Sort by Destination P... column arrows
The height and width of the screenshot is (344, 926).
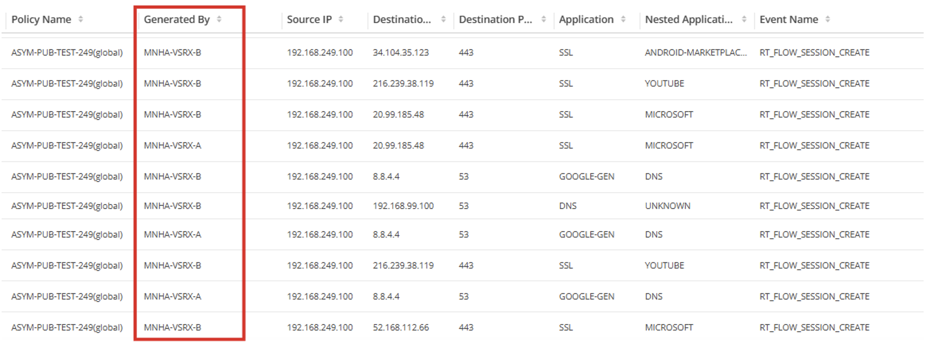(544, 19)
